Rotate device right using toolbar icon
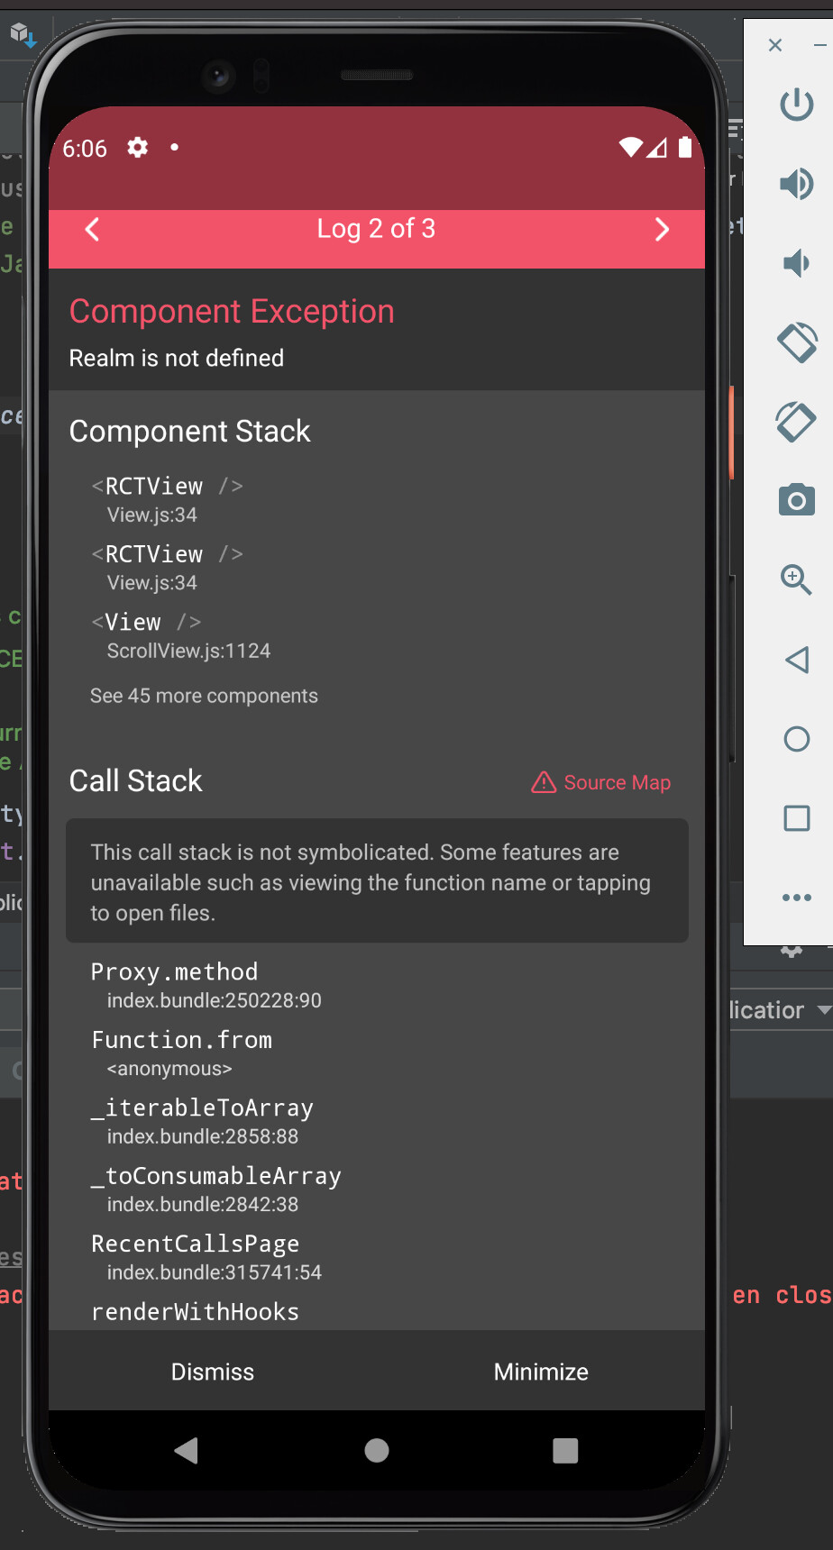This screenshot has width=833, height=1550. click(796, 422)
